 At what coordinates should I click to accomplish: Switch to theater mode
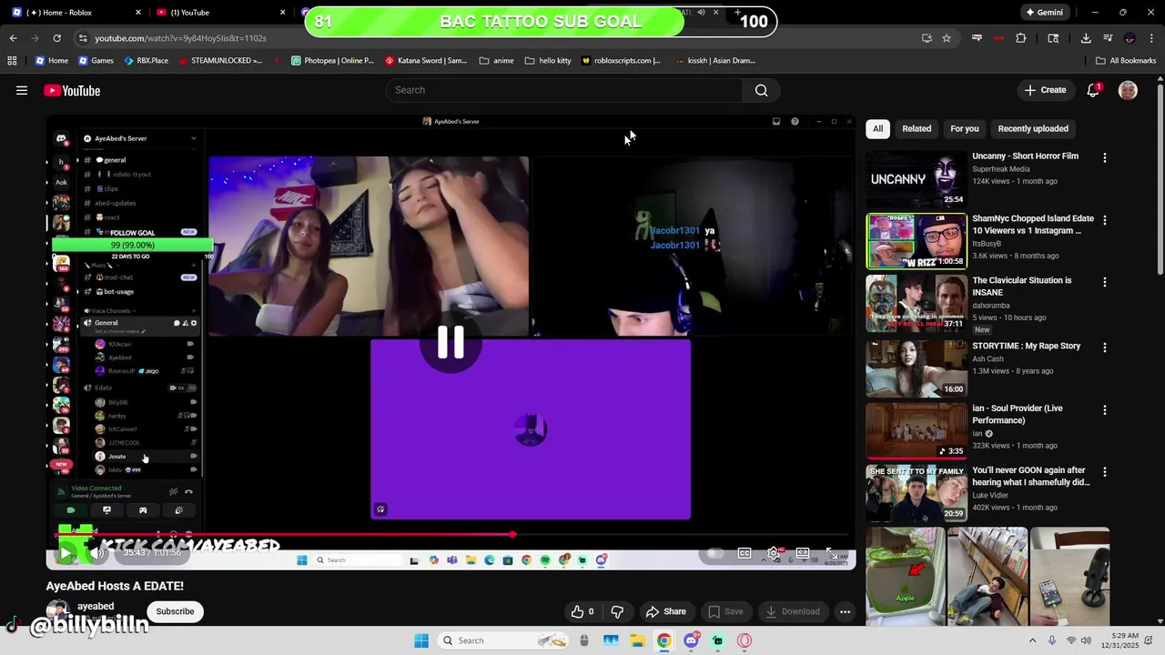[x=803, y=553]
